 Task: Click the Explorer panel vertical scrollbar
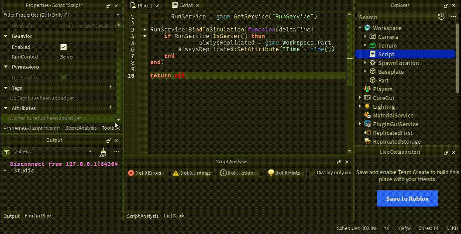(x=458, y=59)
